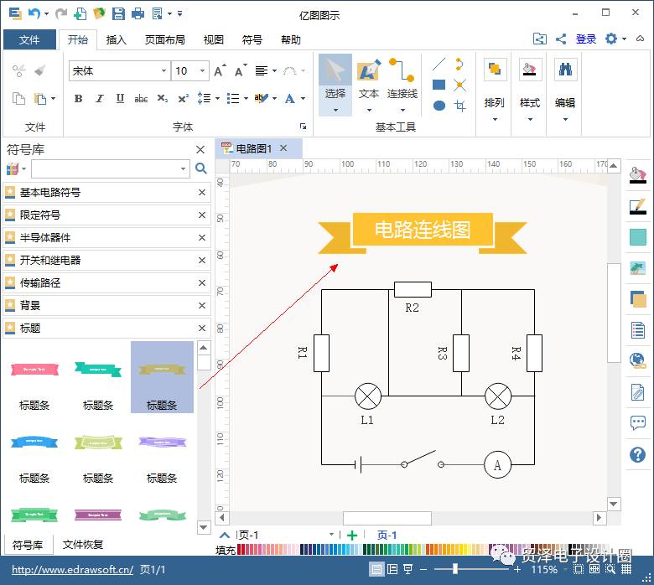
Task: Select the 选择 pointer tool
Action: pyautogui.click(x=335, y=85)
